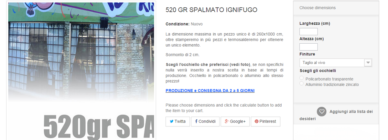Click the Policarbonato trasparente label text
Viewport: 388px width, 140px height.
pyautogui.click(x=329, y=79)
